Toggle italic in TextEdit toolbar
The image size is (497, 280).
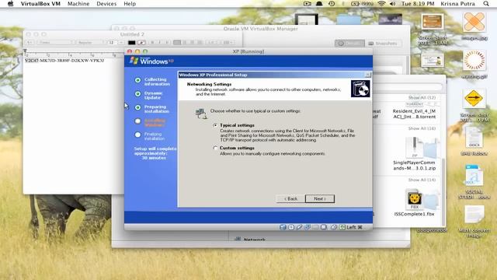(x=160, y=43)
